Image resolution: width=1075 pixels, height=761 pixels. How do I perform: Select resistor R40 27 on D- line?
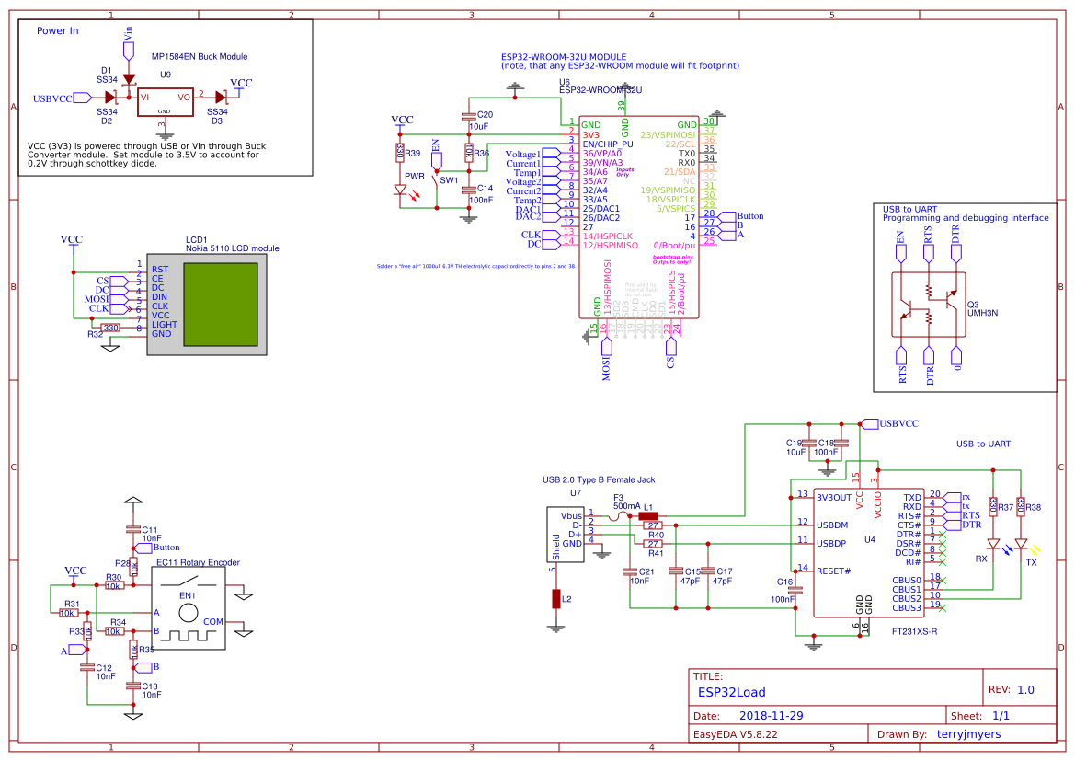point(653,525)
